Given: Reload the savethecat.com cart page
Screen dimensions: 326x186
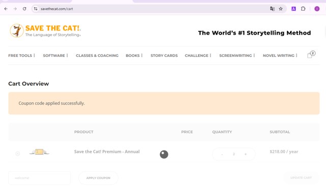Looking at the screenshot, I should coord(24,9).
